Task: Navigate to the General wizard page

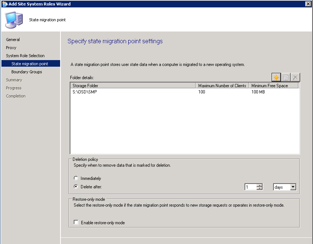Action: pos(12,40)
